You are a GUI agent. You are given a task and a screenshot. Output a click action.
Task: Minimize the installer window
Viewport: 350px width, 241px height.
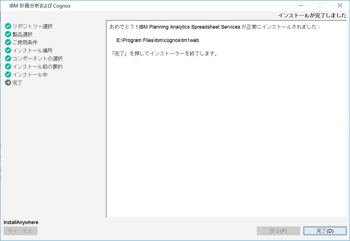[301, 6]
